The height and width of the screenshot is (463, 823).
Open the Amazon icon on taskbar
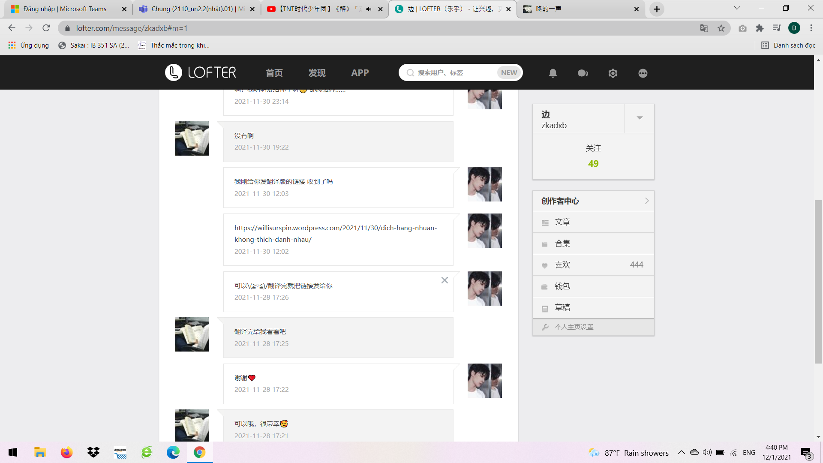(120, 452)
